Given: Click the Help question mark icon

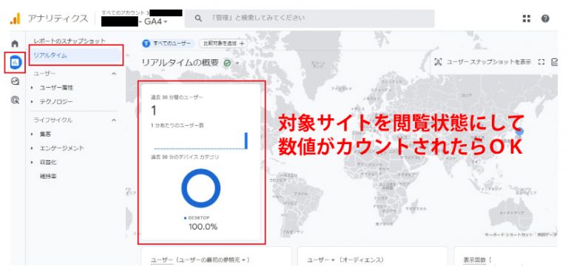Looking at the screenshot, I should 545,18.
